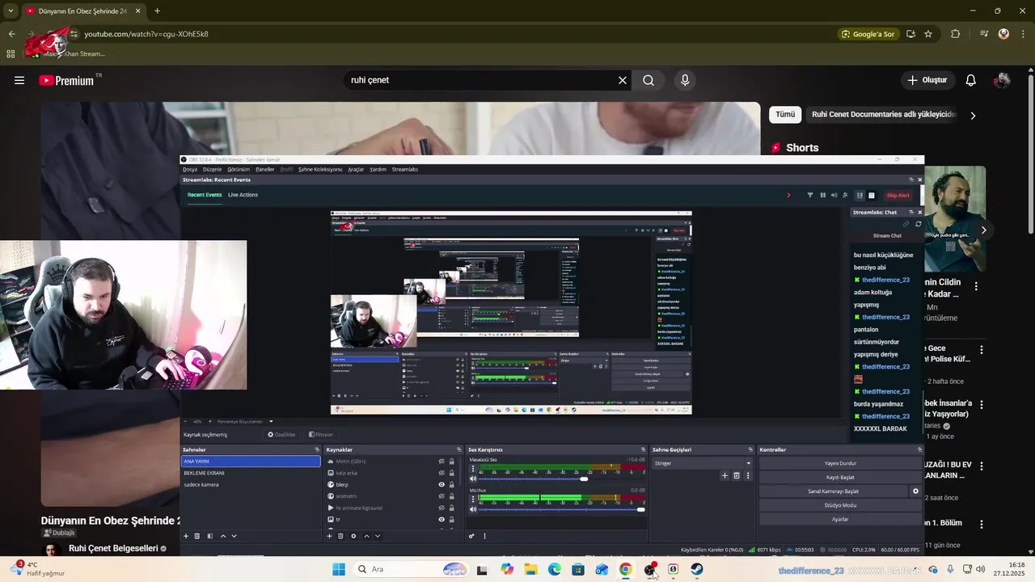The width and height of the screenshot is (1035, 582).
Task: Open the YouTube hamburger guide menu
Action: point(19,80)
